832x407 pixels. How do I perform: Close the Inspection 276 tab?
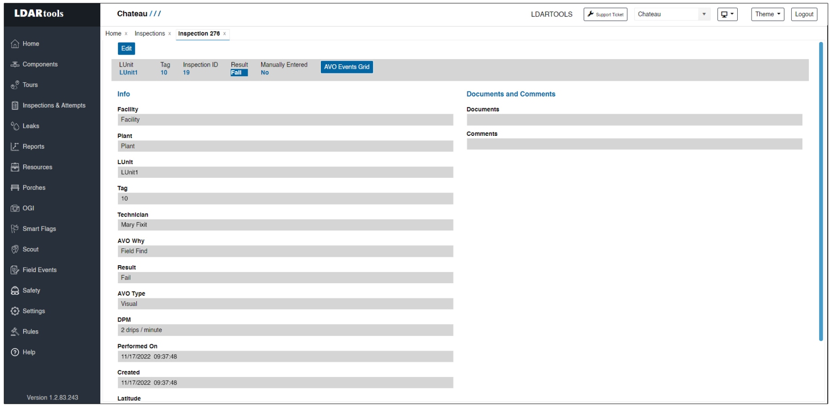point(225,34)
